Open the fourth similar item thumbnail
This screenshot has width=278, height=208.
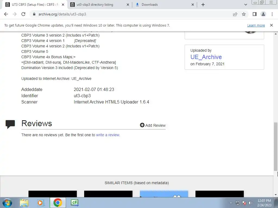(220, 194)
